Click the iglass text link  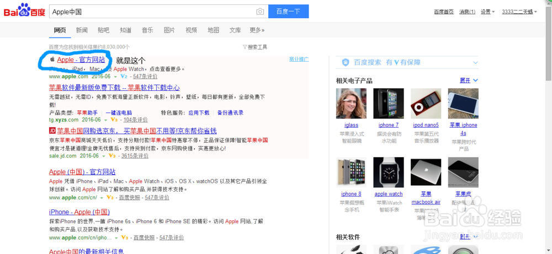point(351,125)
